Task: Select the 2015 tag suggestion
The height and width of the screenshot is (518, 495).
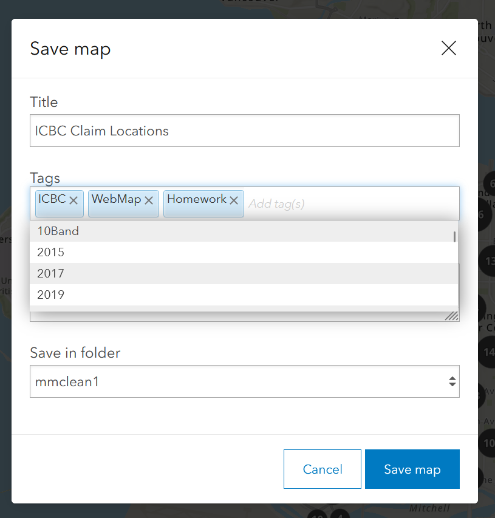Action: click(x=244, y=252)
